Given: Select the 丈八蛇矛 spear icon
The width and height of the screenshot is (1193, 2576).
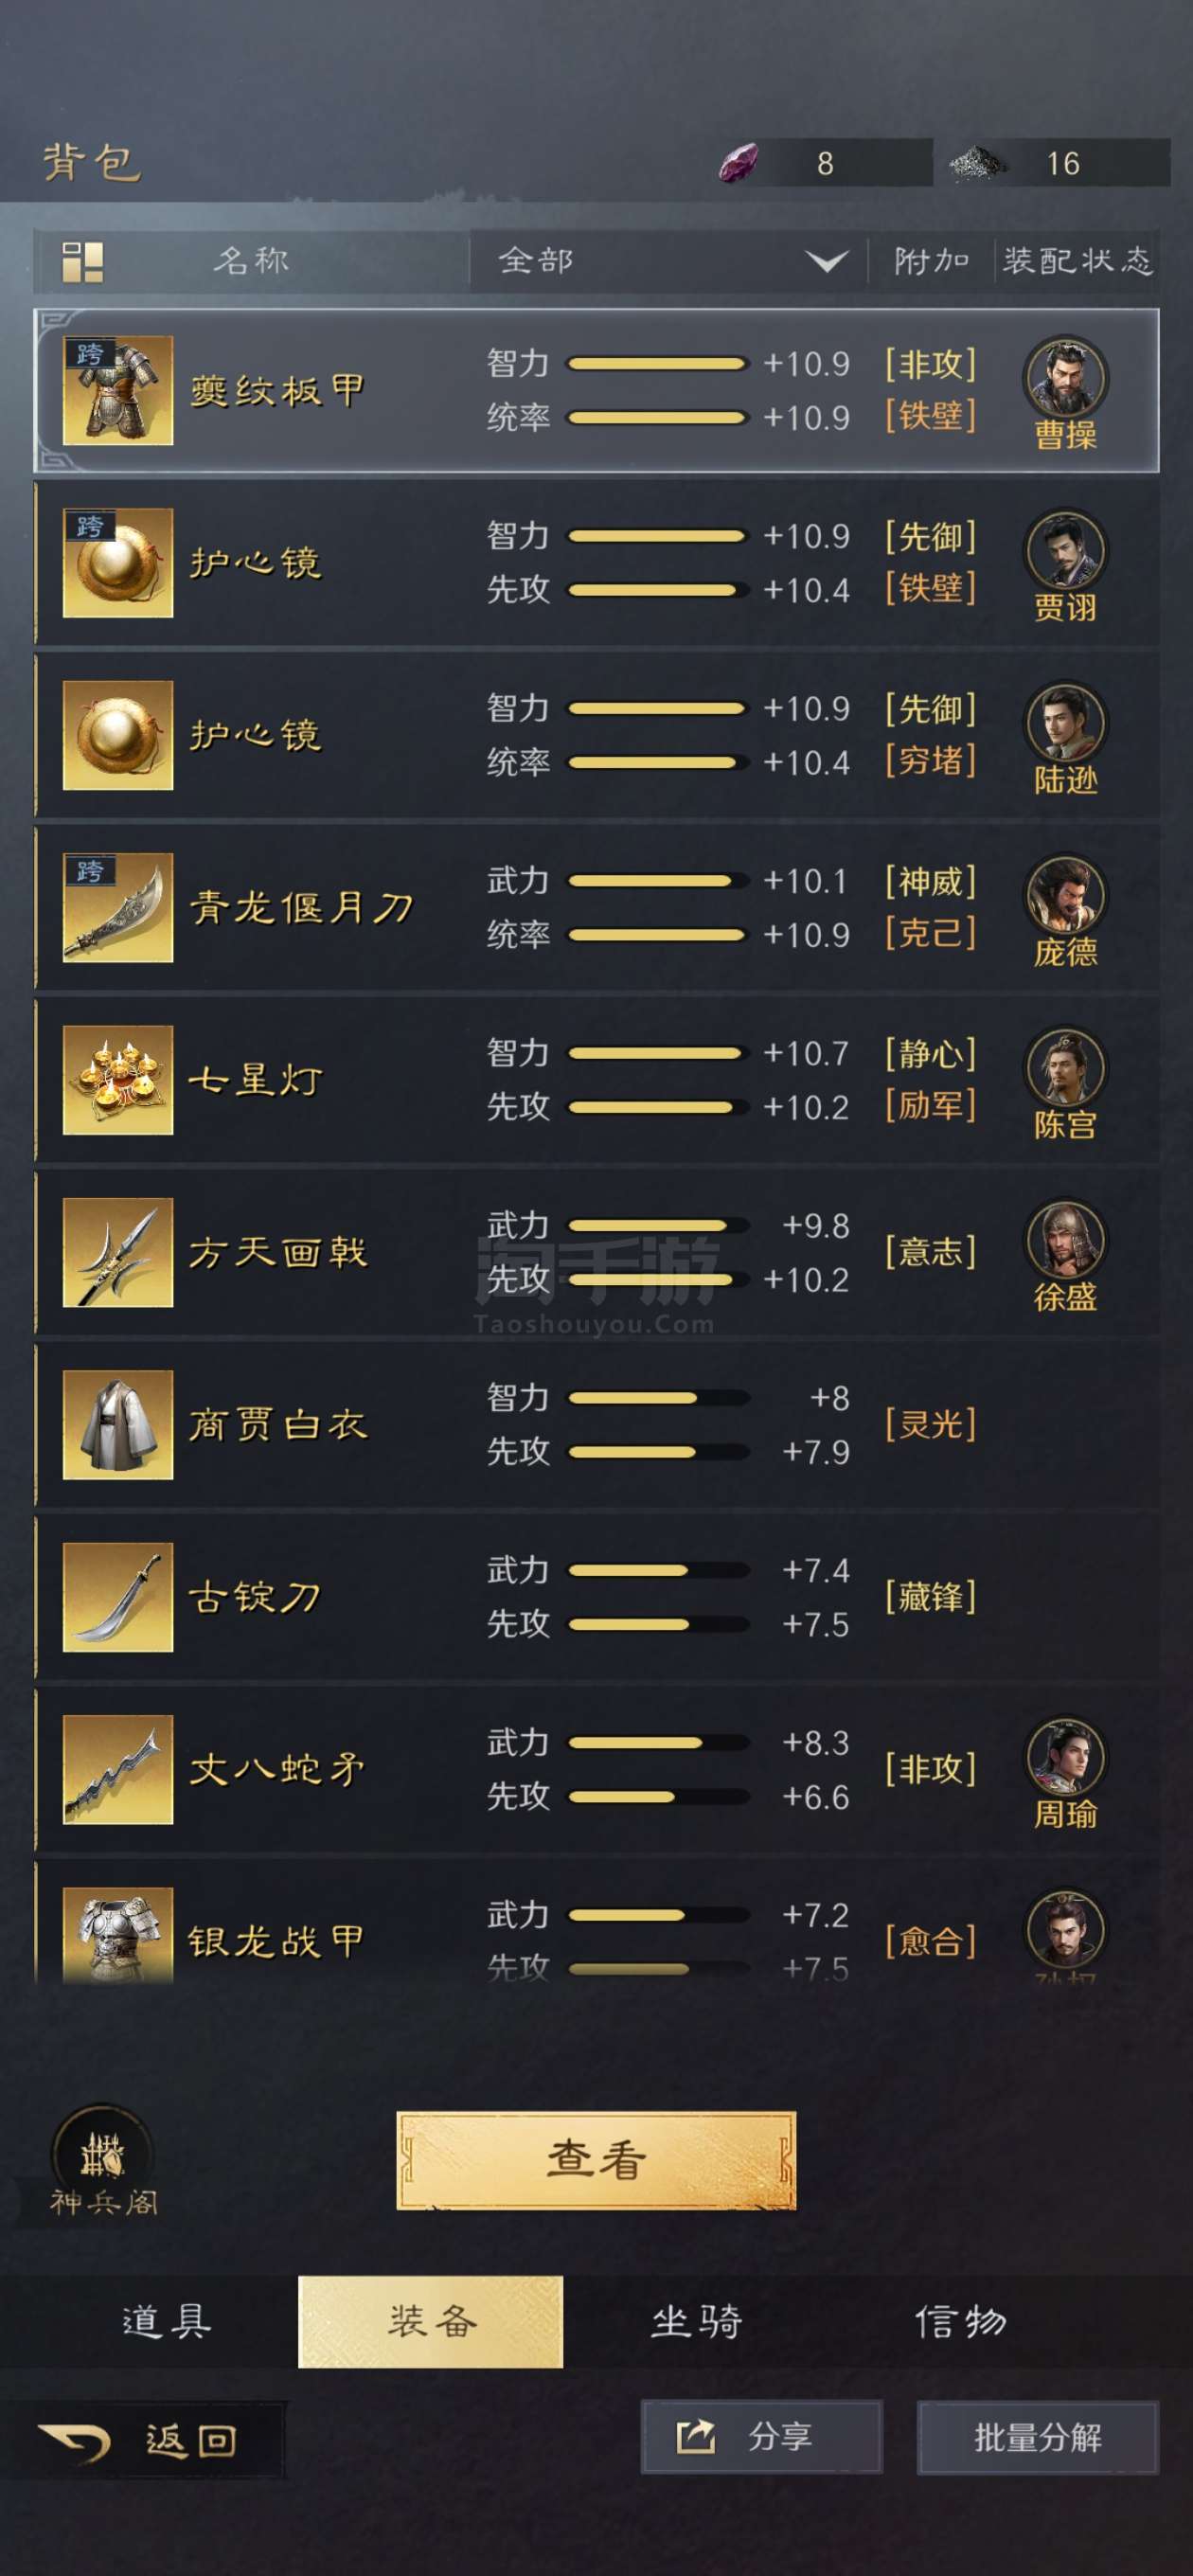Looking at the screenshot, I should click(x=118, y=1769).
